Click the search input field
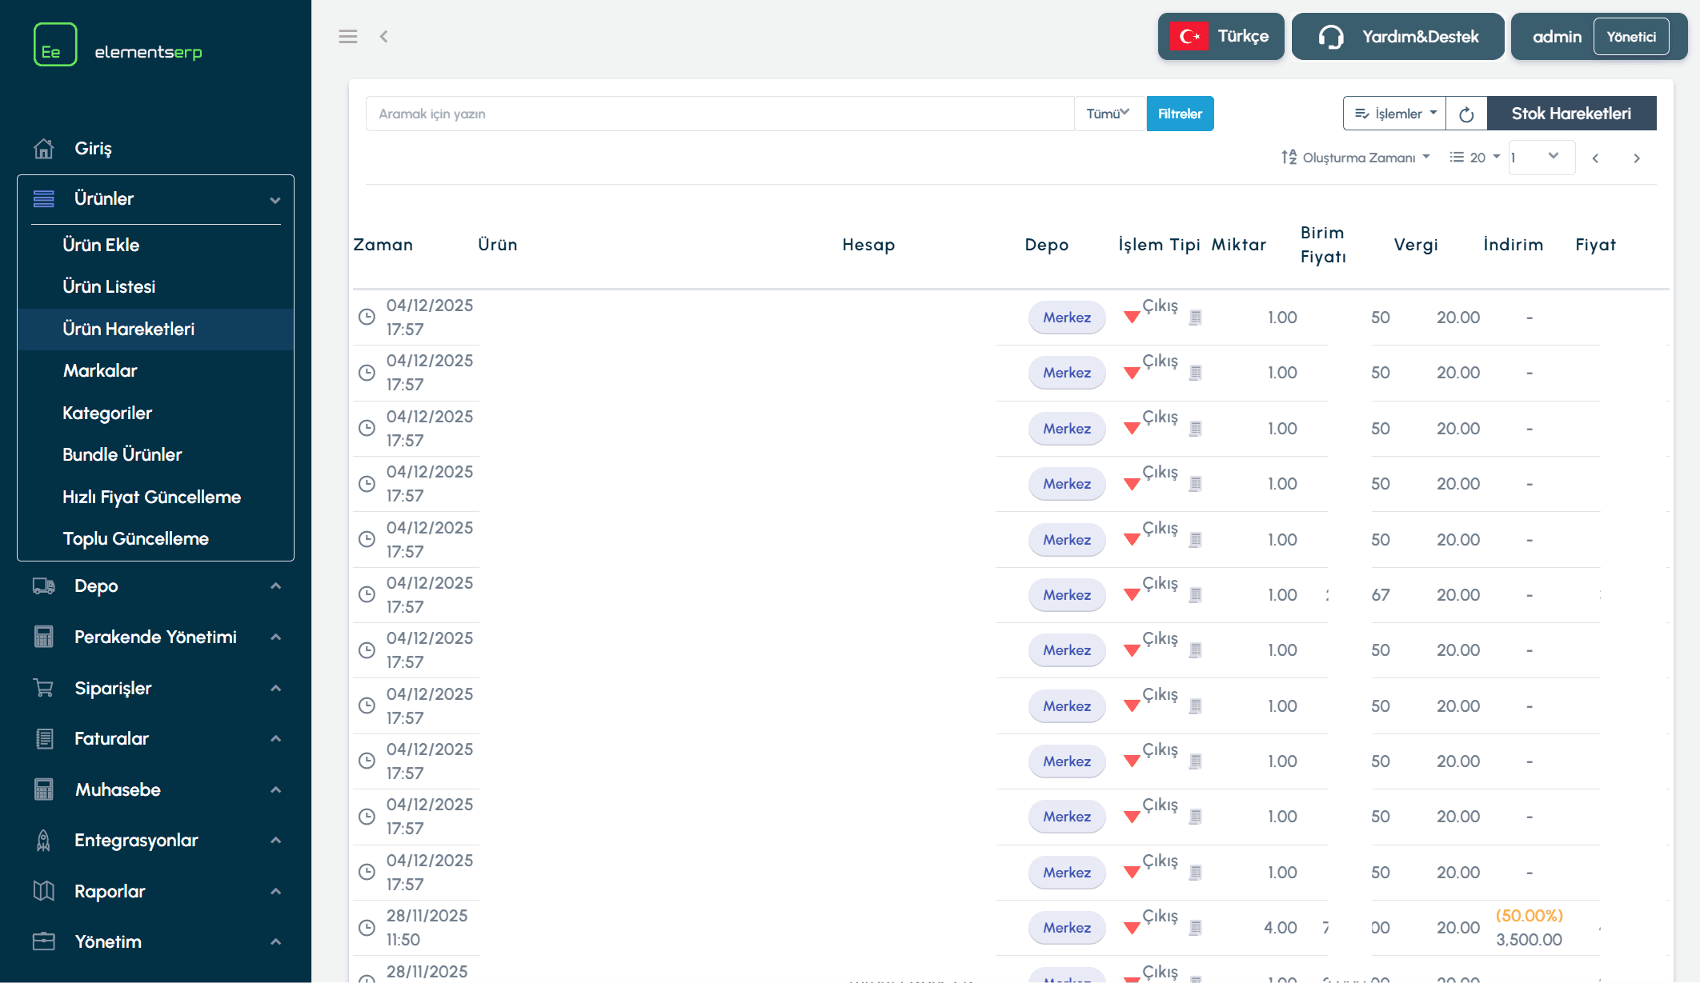 coord(719,114)
